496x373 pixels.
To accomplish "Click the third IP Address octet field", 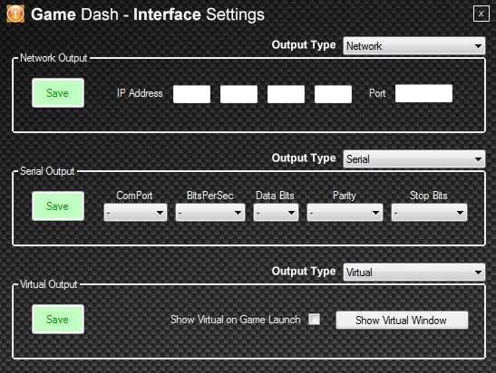I will pyautogui.click(x=286, y=94).
